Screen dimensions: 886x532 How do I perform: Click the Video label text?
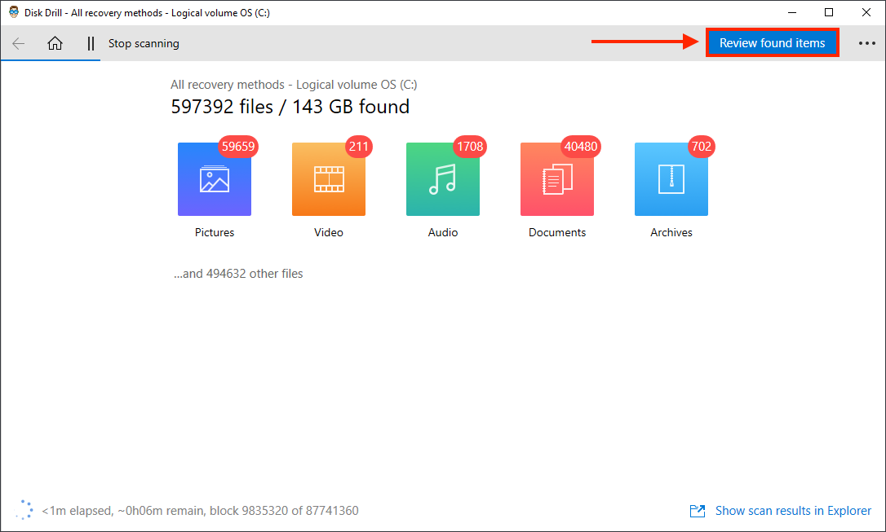point(329,232)
